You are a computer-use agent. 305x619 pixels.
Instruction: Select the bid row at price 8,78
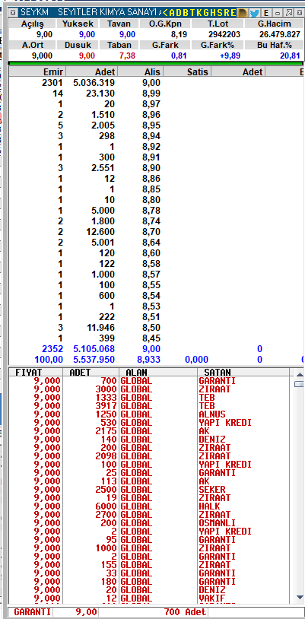pos(157,211)
